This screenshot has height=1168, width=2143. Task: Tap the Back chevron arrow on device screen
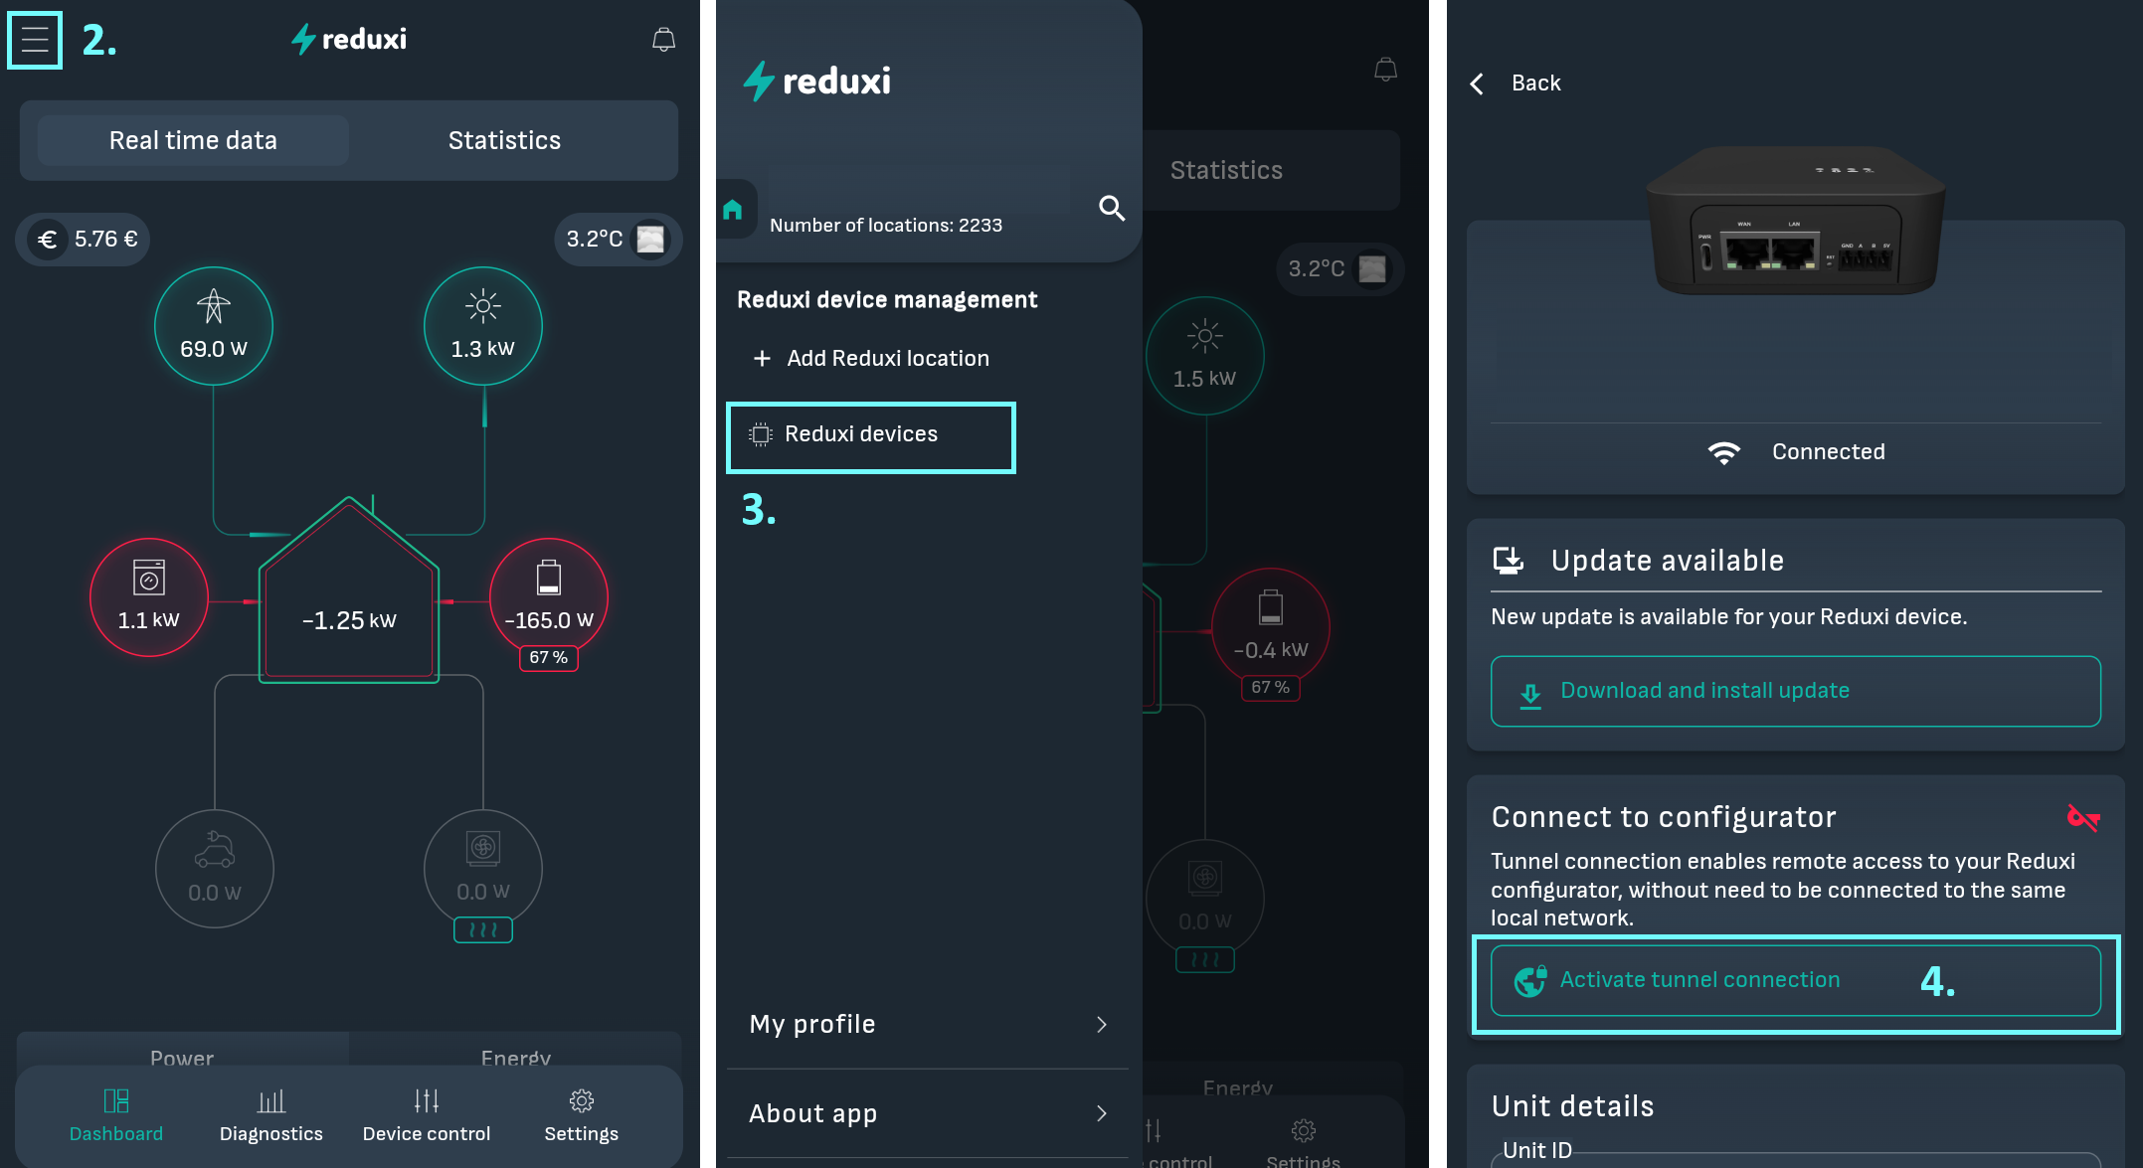click(x=1478, y=83)
